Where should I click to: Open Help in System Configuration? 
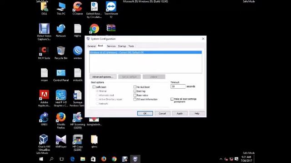(x=197, y=113)
